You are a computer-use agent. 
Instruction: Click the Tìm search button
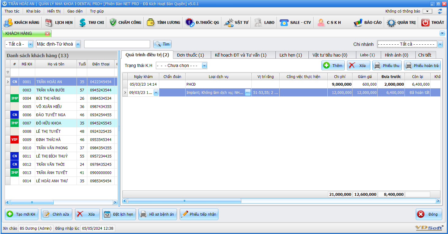[162, 44]
